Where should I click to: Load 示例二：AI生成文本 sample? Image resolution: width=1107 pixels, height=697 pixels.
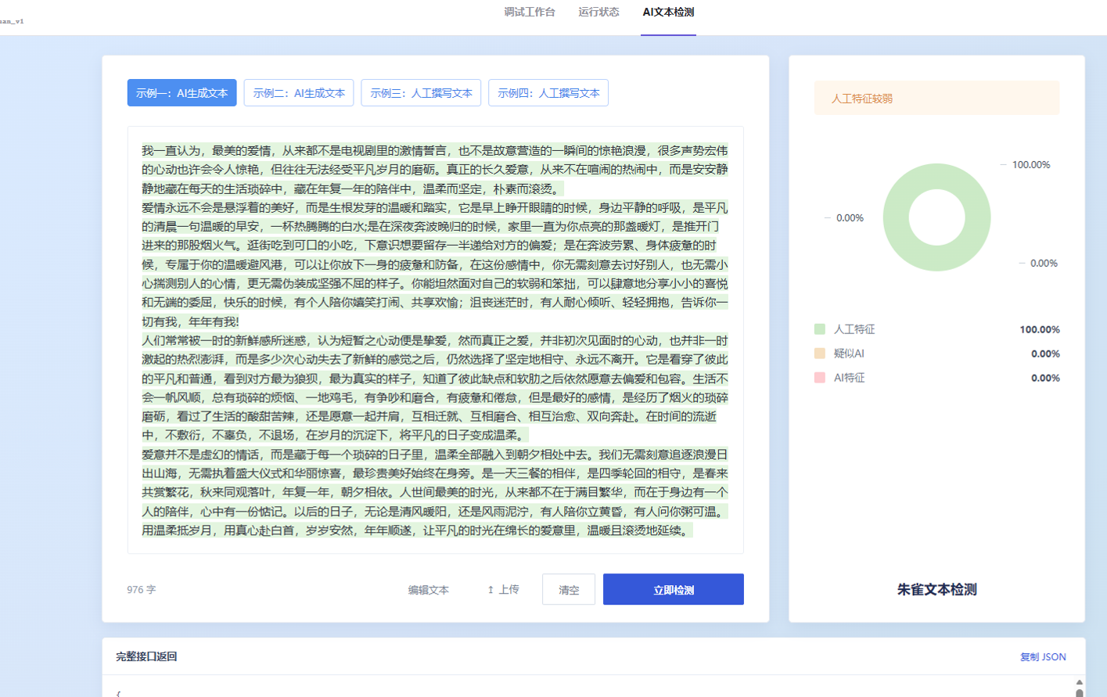(x=299, y=93)
